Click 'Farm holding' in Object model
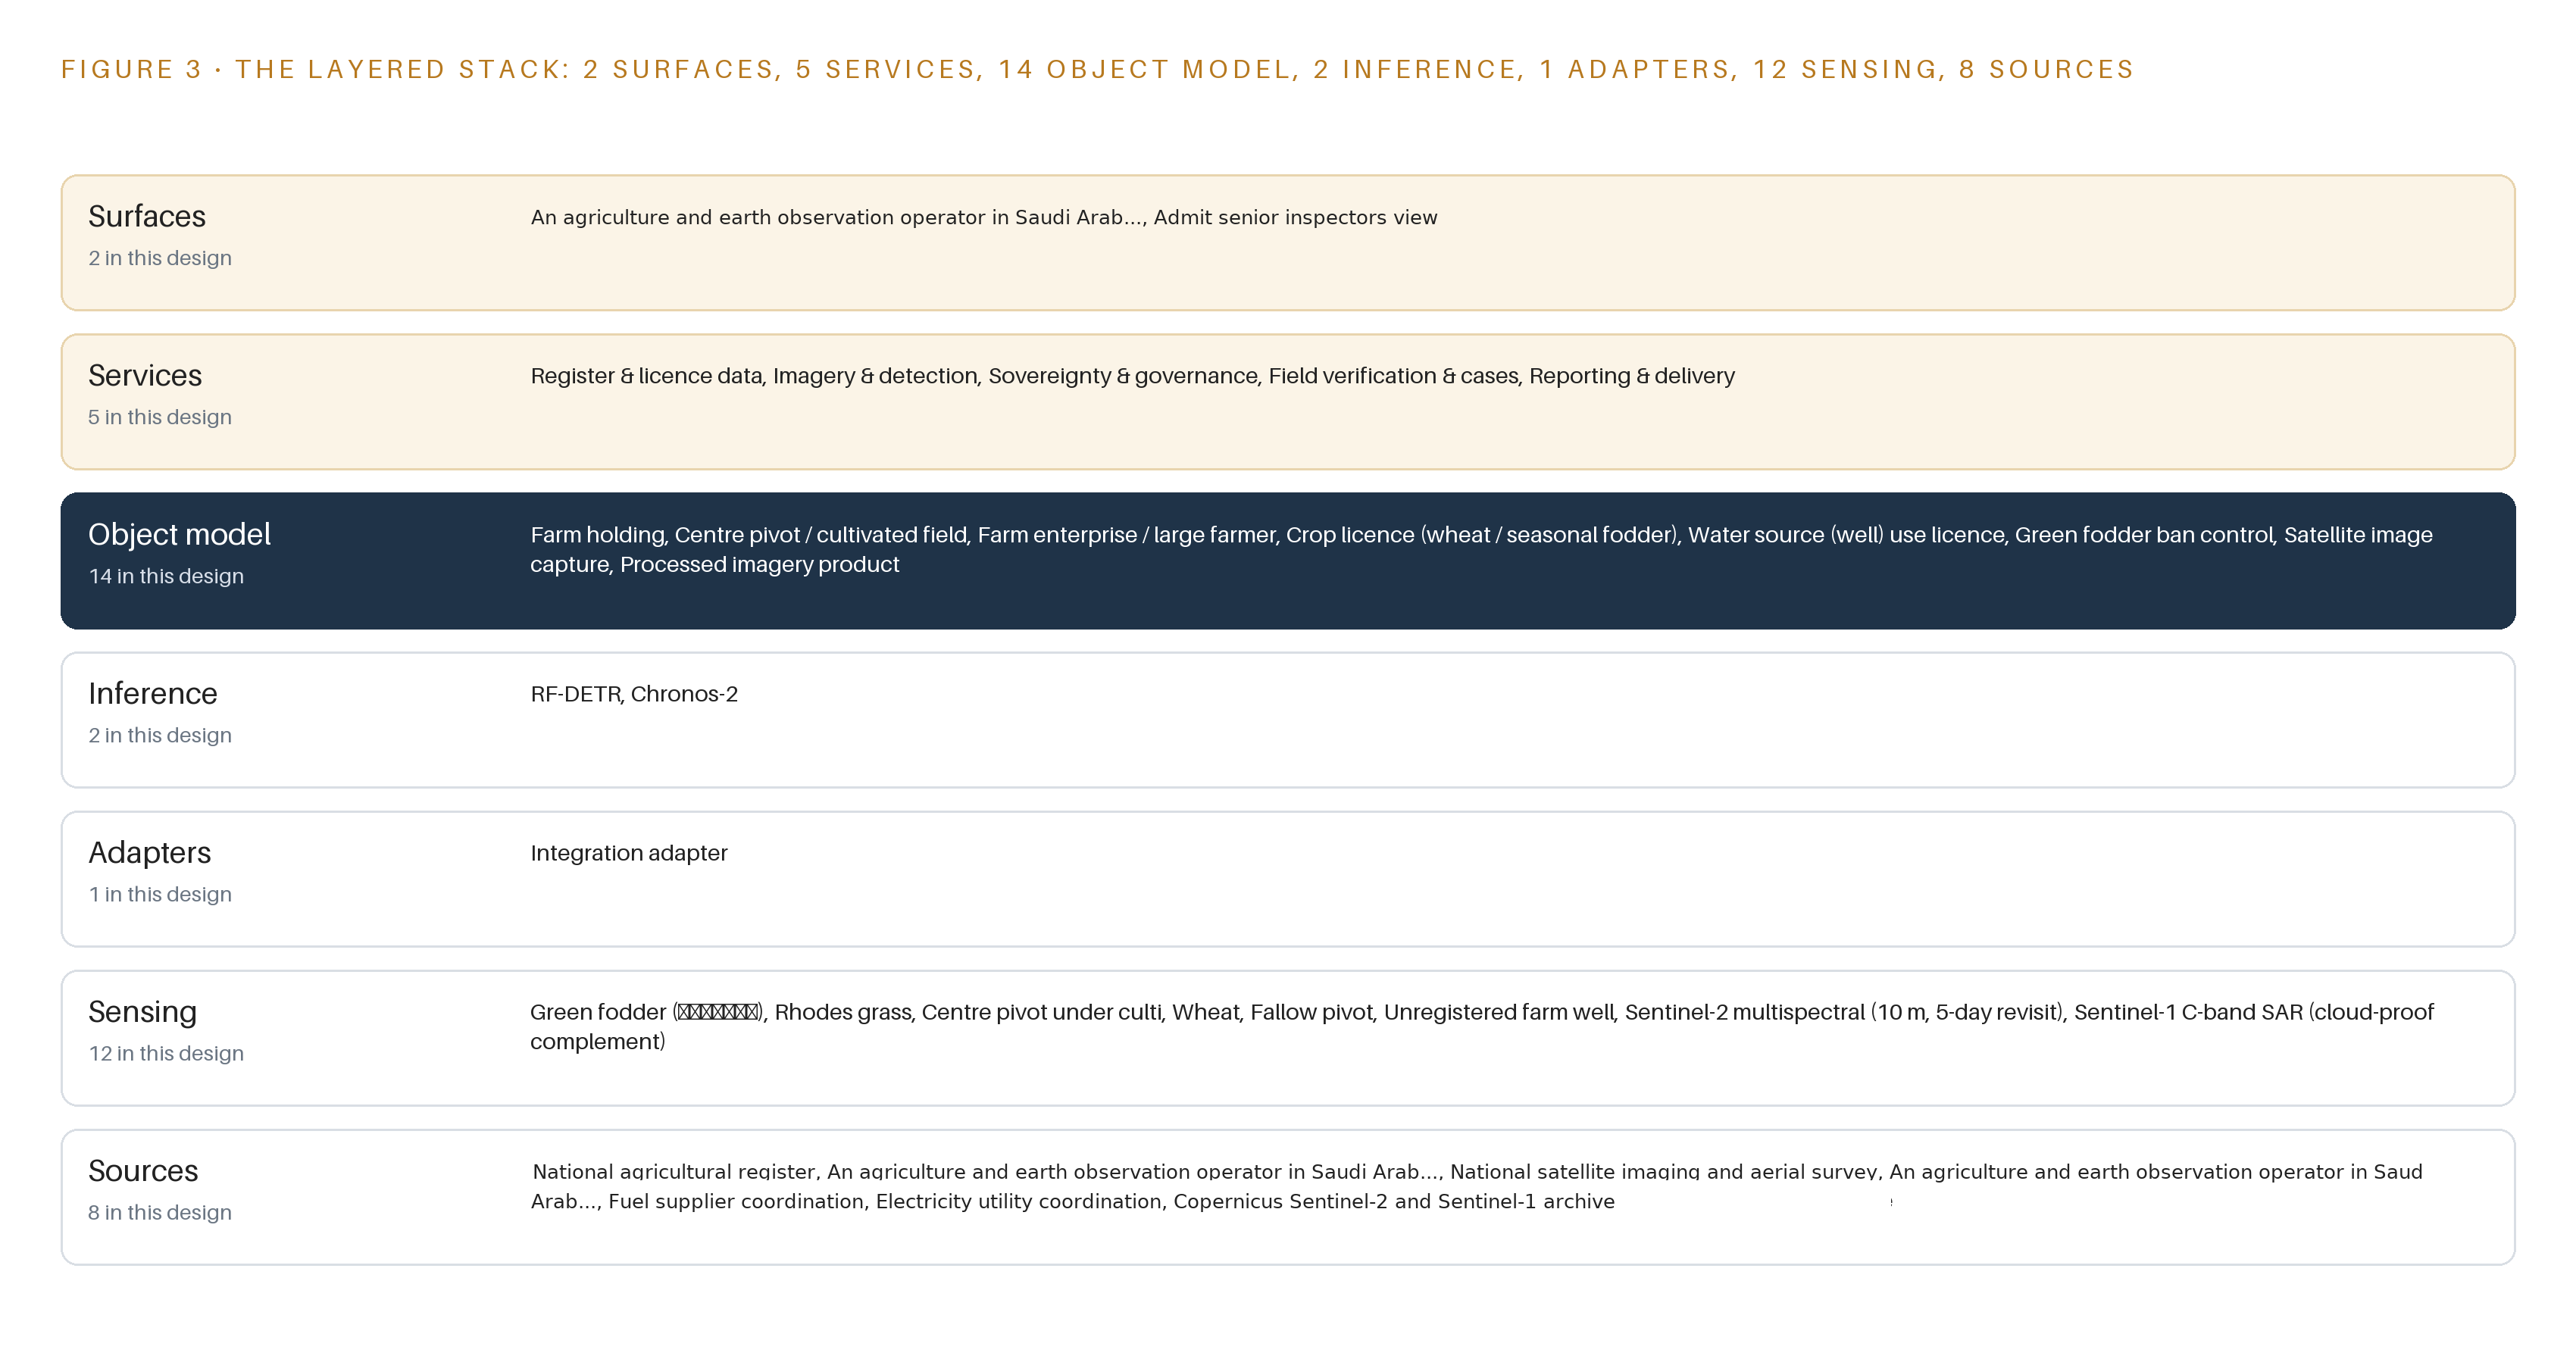2576x1356 pixels. (x=597, y=535)
